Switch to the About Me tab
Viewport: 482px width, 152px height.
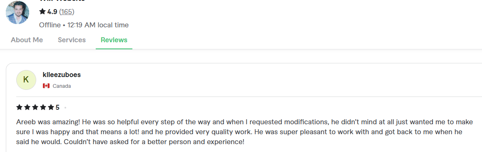[27, 40]
